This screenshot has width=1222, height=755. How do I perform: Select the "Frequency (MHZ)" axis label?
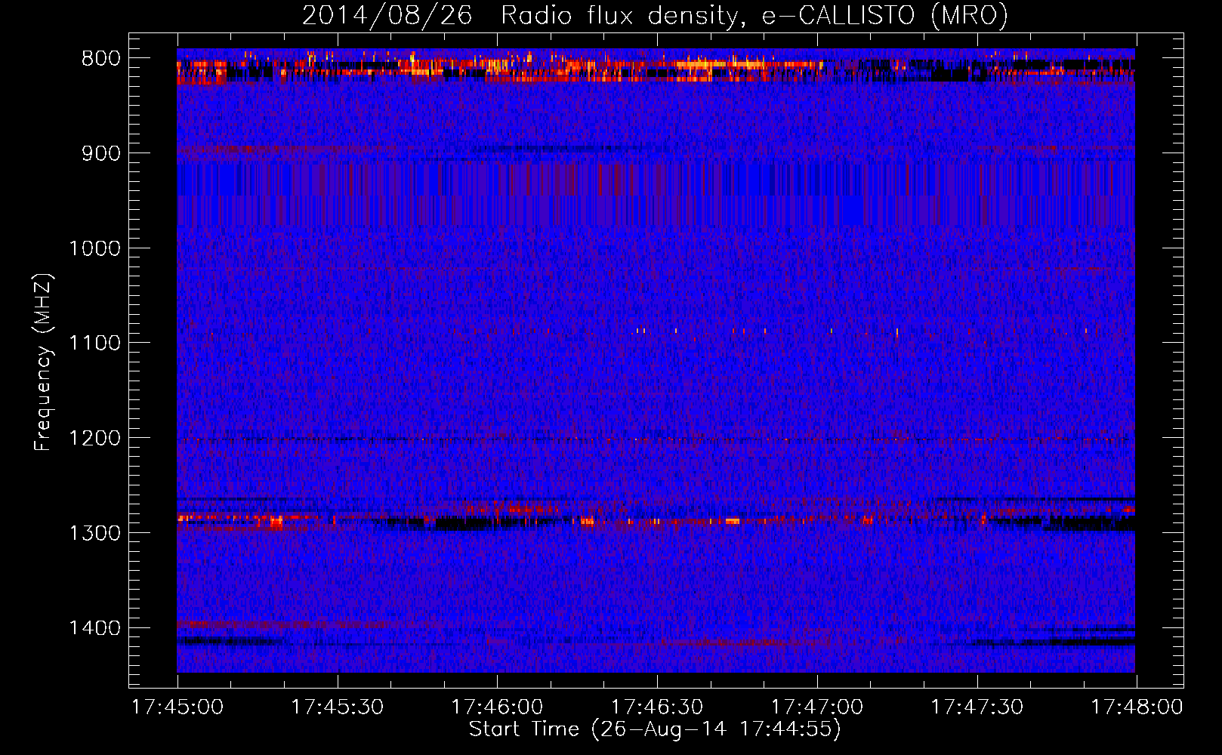coord(43,362)
